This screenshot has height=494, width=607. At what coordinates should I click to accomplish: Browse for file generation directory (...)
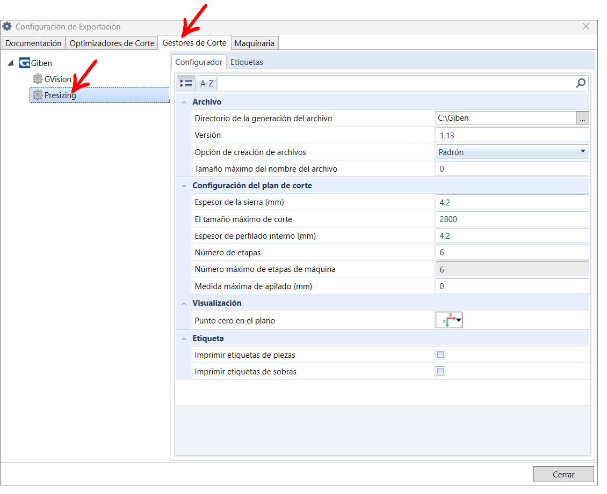point(583,118)
